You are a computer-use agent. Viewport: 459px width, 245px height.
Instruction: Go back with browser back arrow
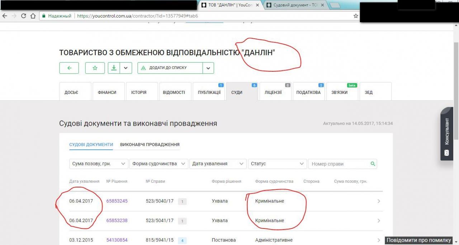(5, 16)
